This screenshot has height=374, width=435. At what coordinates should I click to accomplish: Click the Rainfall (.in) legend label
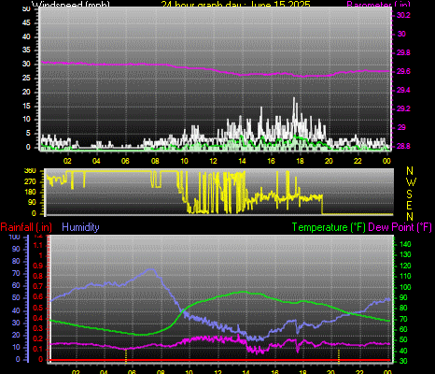(26, 227)
